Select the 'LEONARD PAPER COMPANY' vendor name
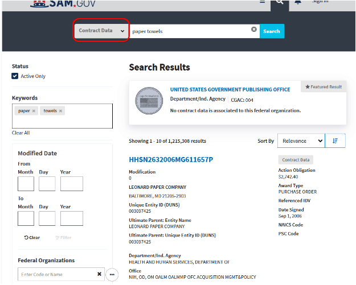The height and width of the screenshot is (285, 356). (158, 187)
